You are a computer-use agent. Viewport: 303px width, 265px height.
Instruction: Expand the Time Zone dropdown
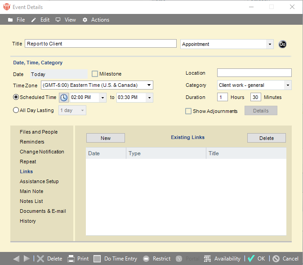[x=150, y=85]
